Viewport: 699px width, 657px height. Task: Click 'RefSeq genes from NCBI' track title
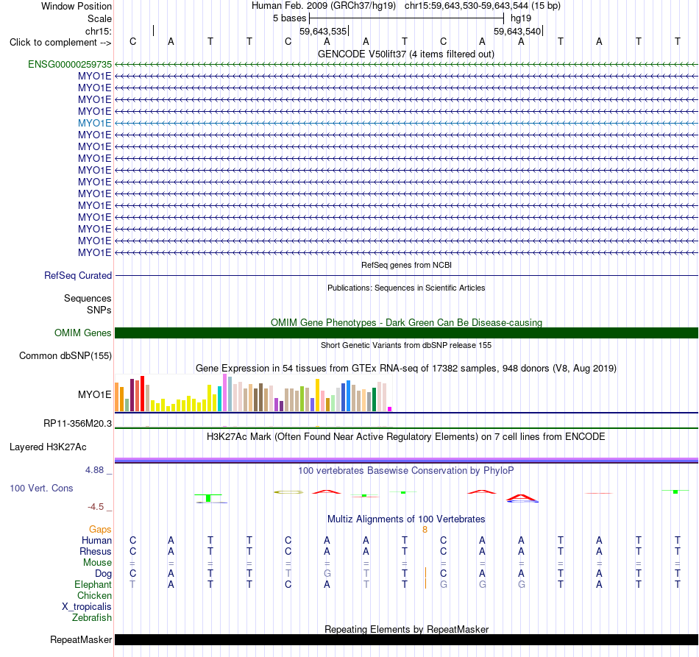(x=406, y=265)
